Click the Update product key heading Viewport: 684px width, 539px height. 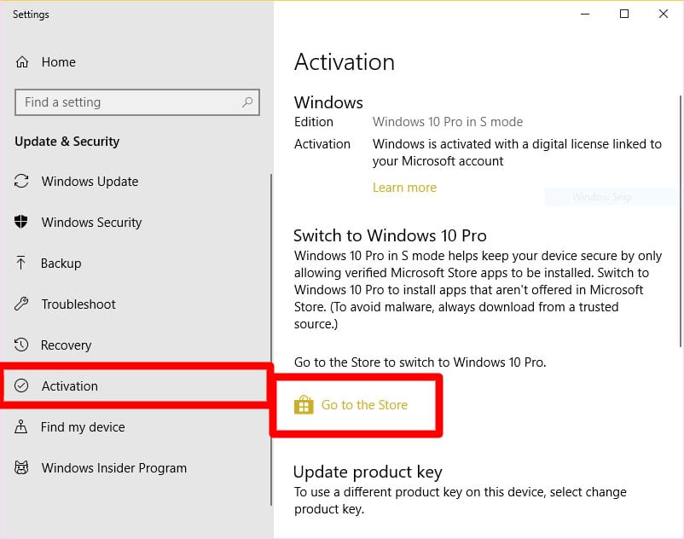pos(368,472)
